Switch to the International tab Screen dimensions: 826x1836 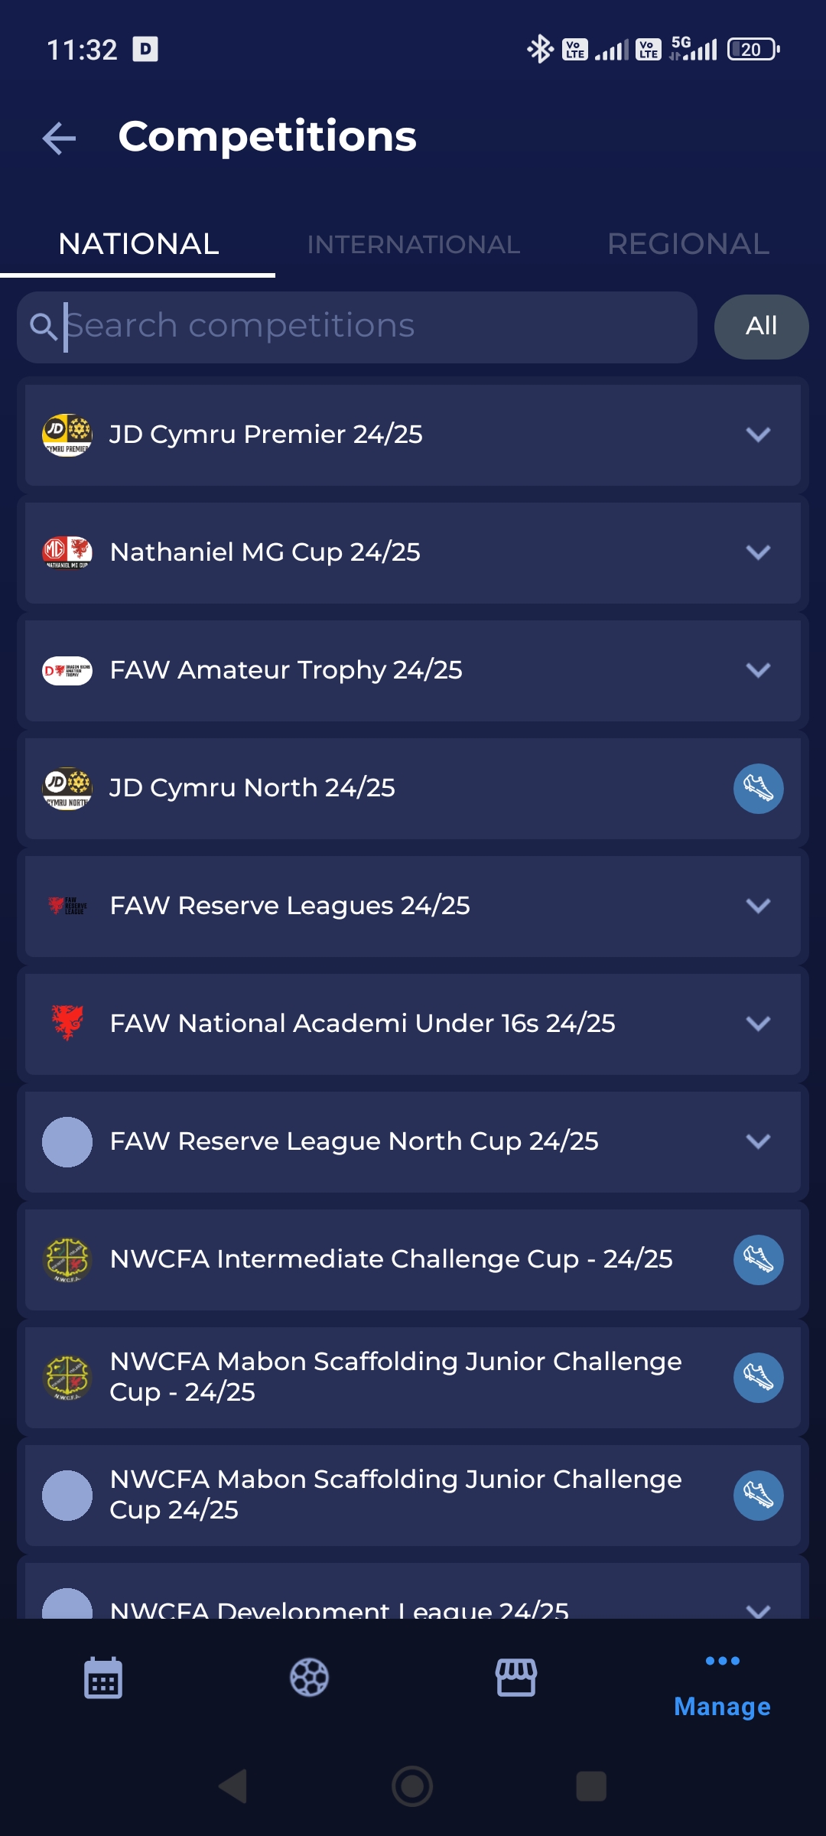(413, 245)
